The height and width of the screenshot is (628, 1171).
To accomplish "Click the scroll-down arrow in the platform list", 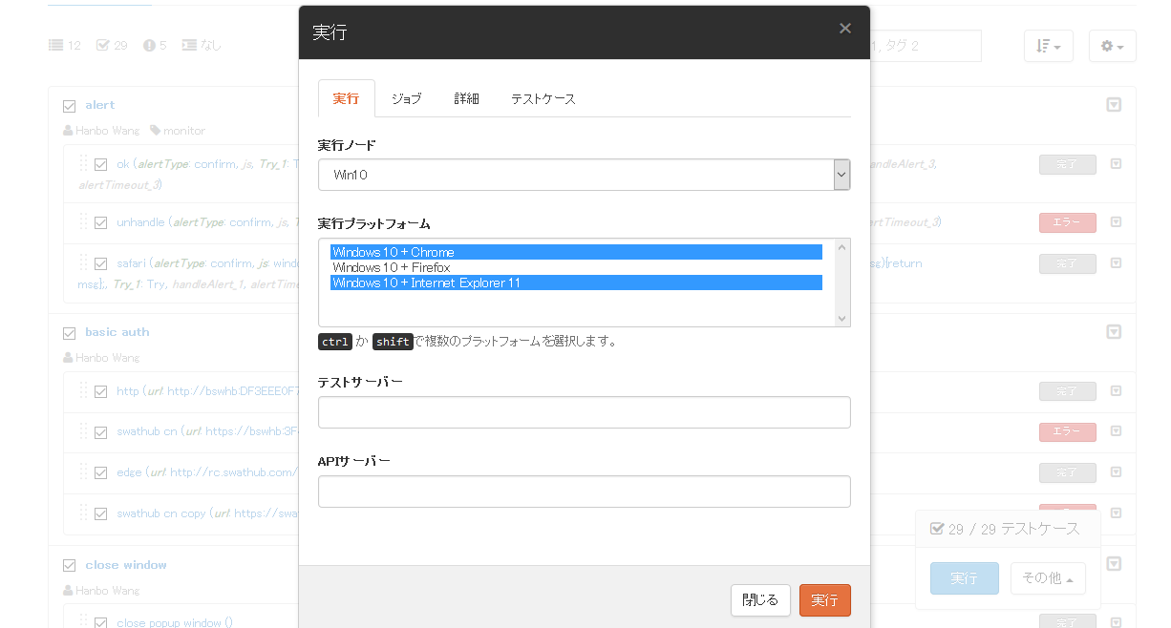I will click(x=841, y=318).
